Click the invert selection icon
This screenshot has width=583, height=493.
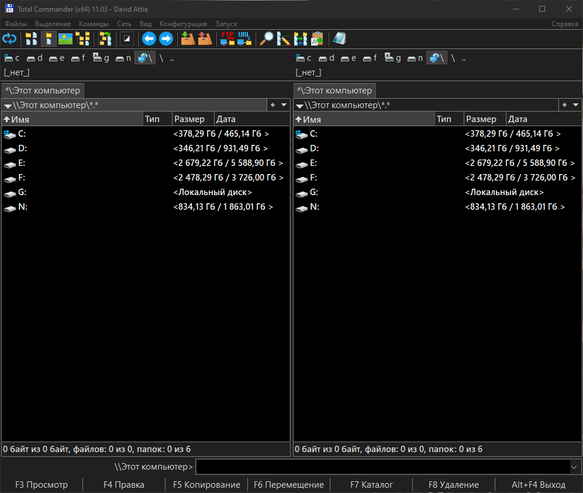[127, 39]
